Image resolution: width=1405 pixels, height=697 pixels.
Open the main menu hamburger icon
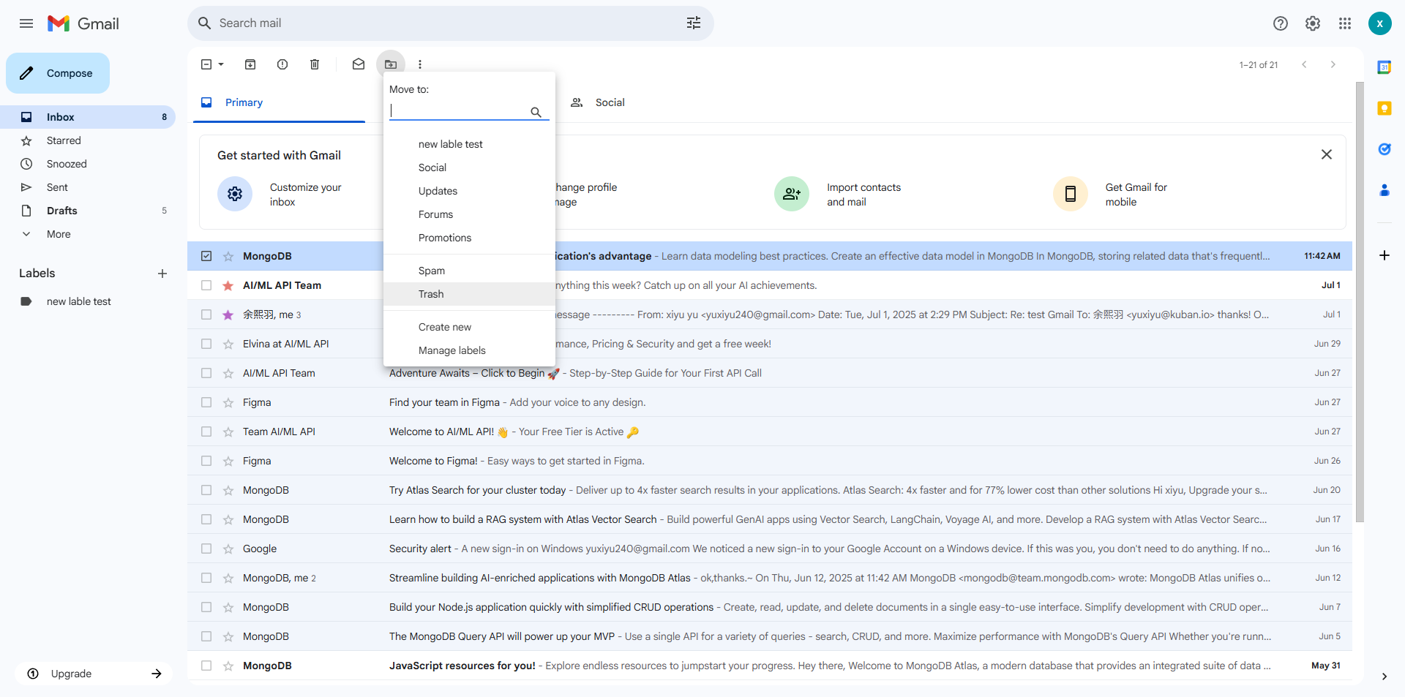pyautogui.click(x=26, y=23)
